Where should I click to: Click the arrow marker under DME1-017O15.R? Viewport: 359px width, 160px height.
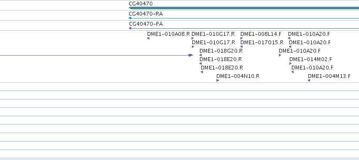pos(242,47)
